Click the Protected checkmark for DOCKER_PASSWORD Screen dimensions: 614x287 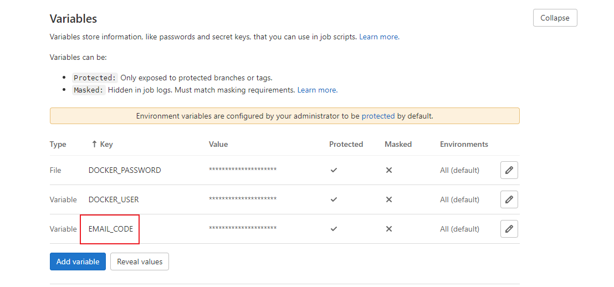(x=334, y=170)
